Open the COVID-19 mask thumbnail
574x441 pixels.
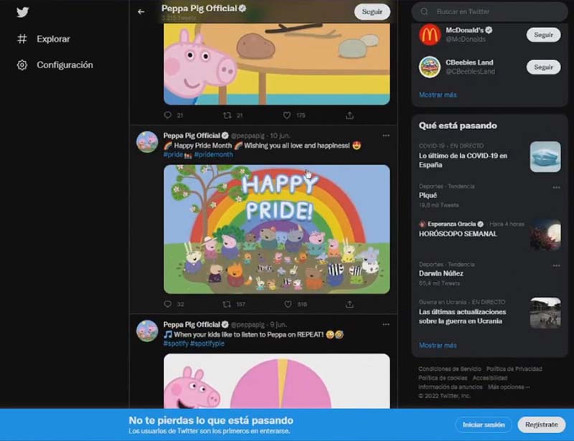tap(545, 156)
